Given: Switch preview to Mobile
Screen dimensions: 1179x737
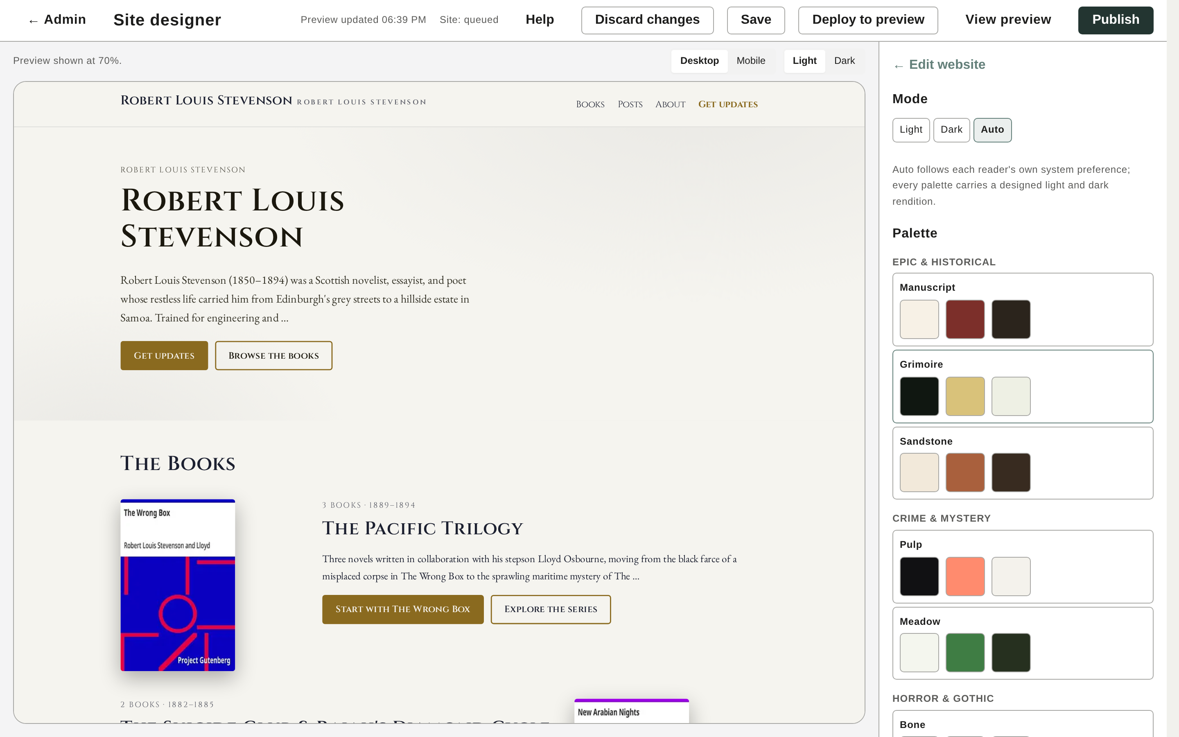Looking at the screenshot, I should click(x=751, y=61).
